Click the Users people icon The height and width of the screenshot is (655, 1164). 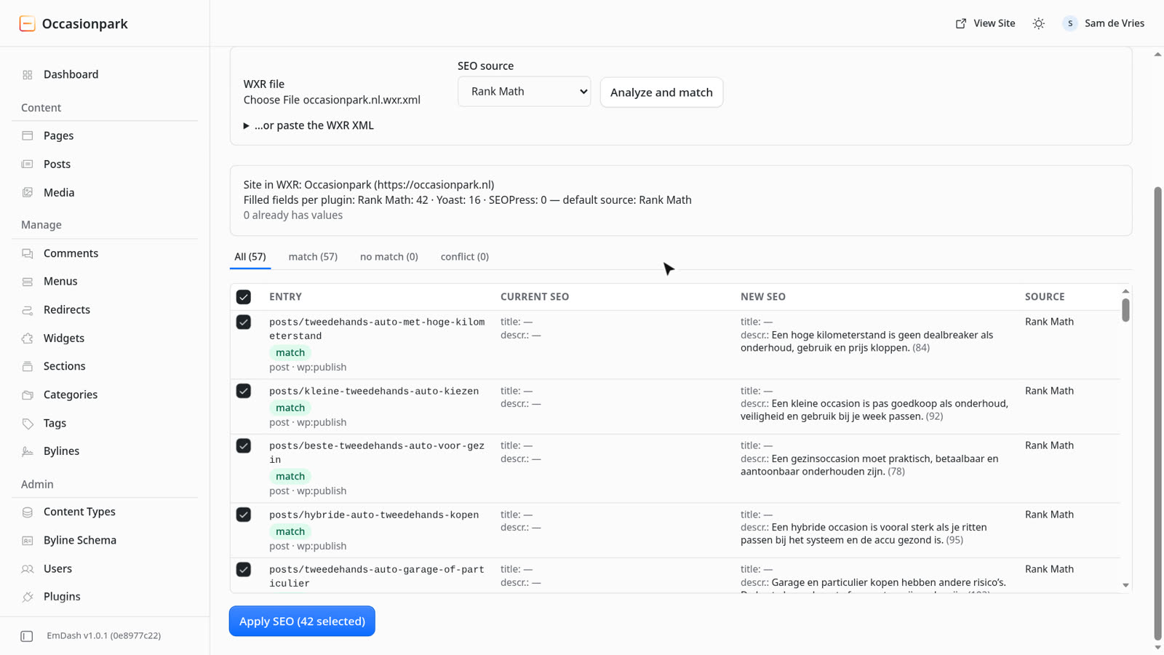(28, 569)
